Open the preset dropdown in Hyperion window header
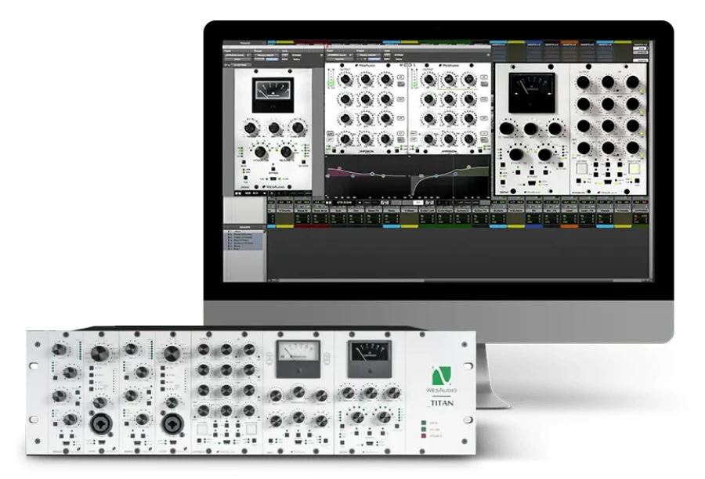 pos(369,55)
